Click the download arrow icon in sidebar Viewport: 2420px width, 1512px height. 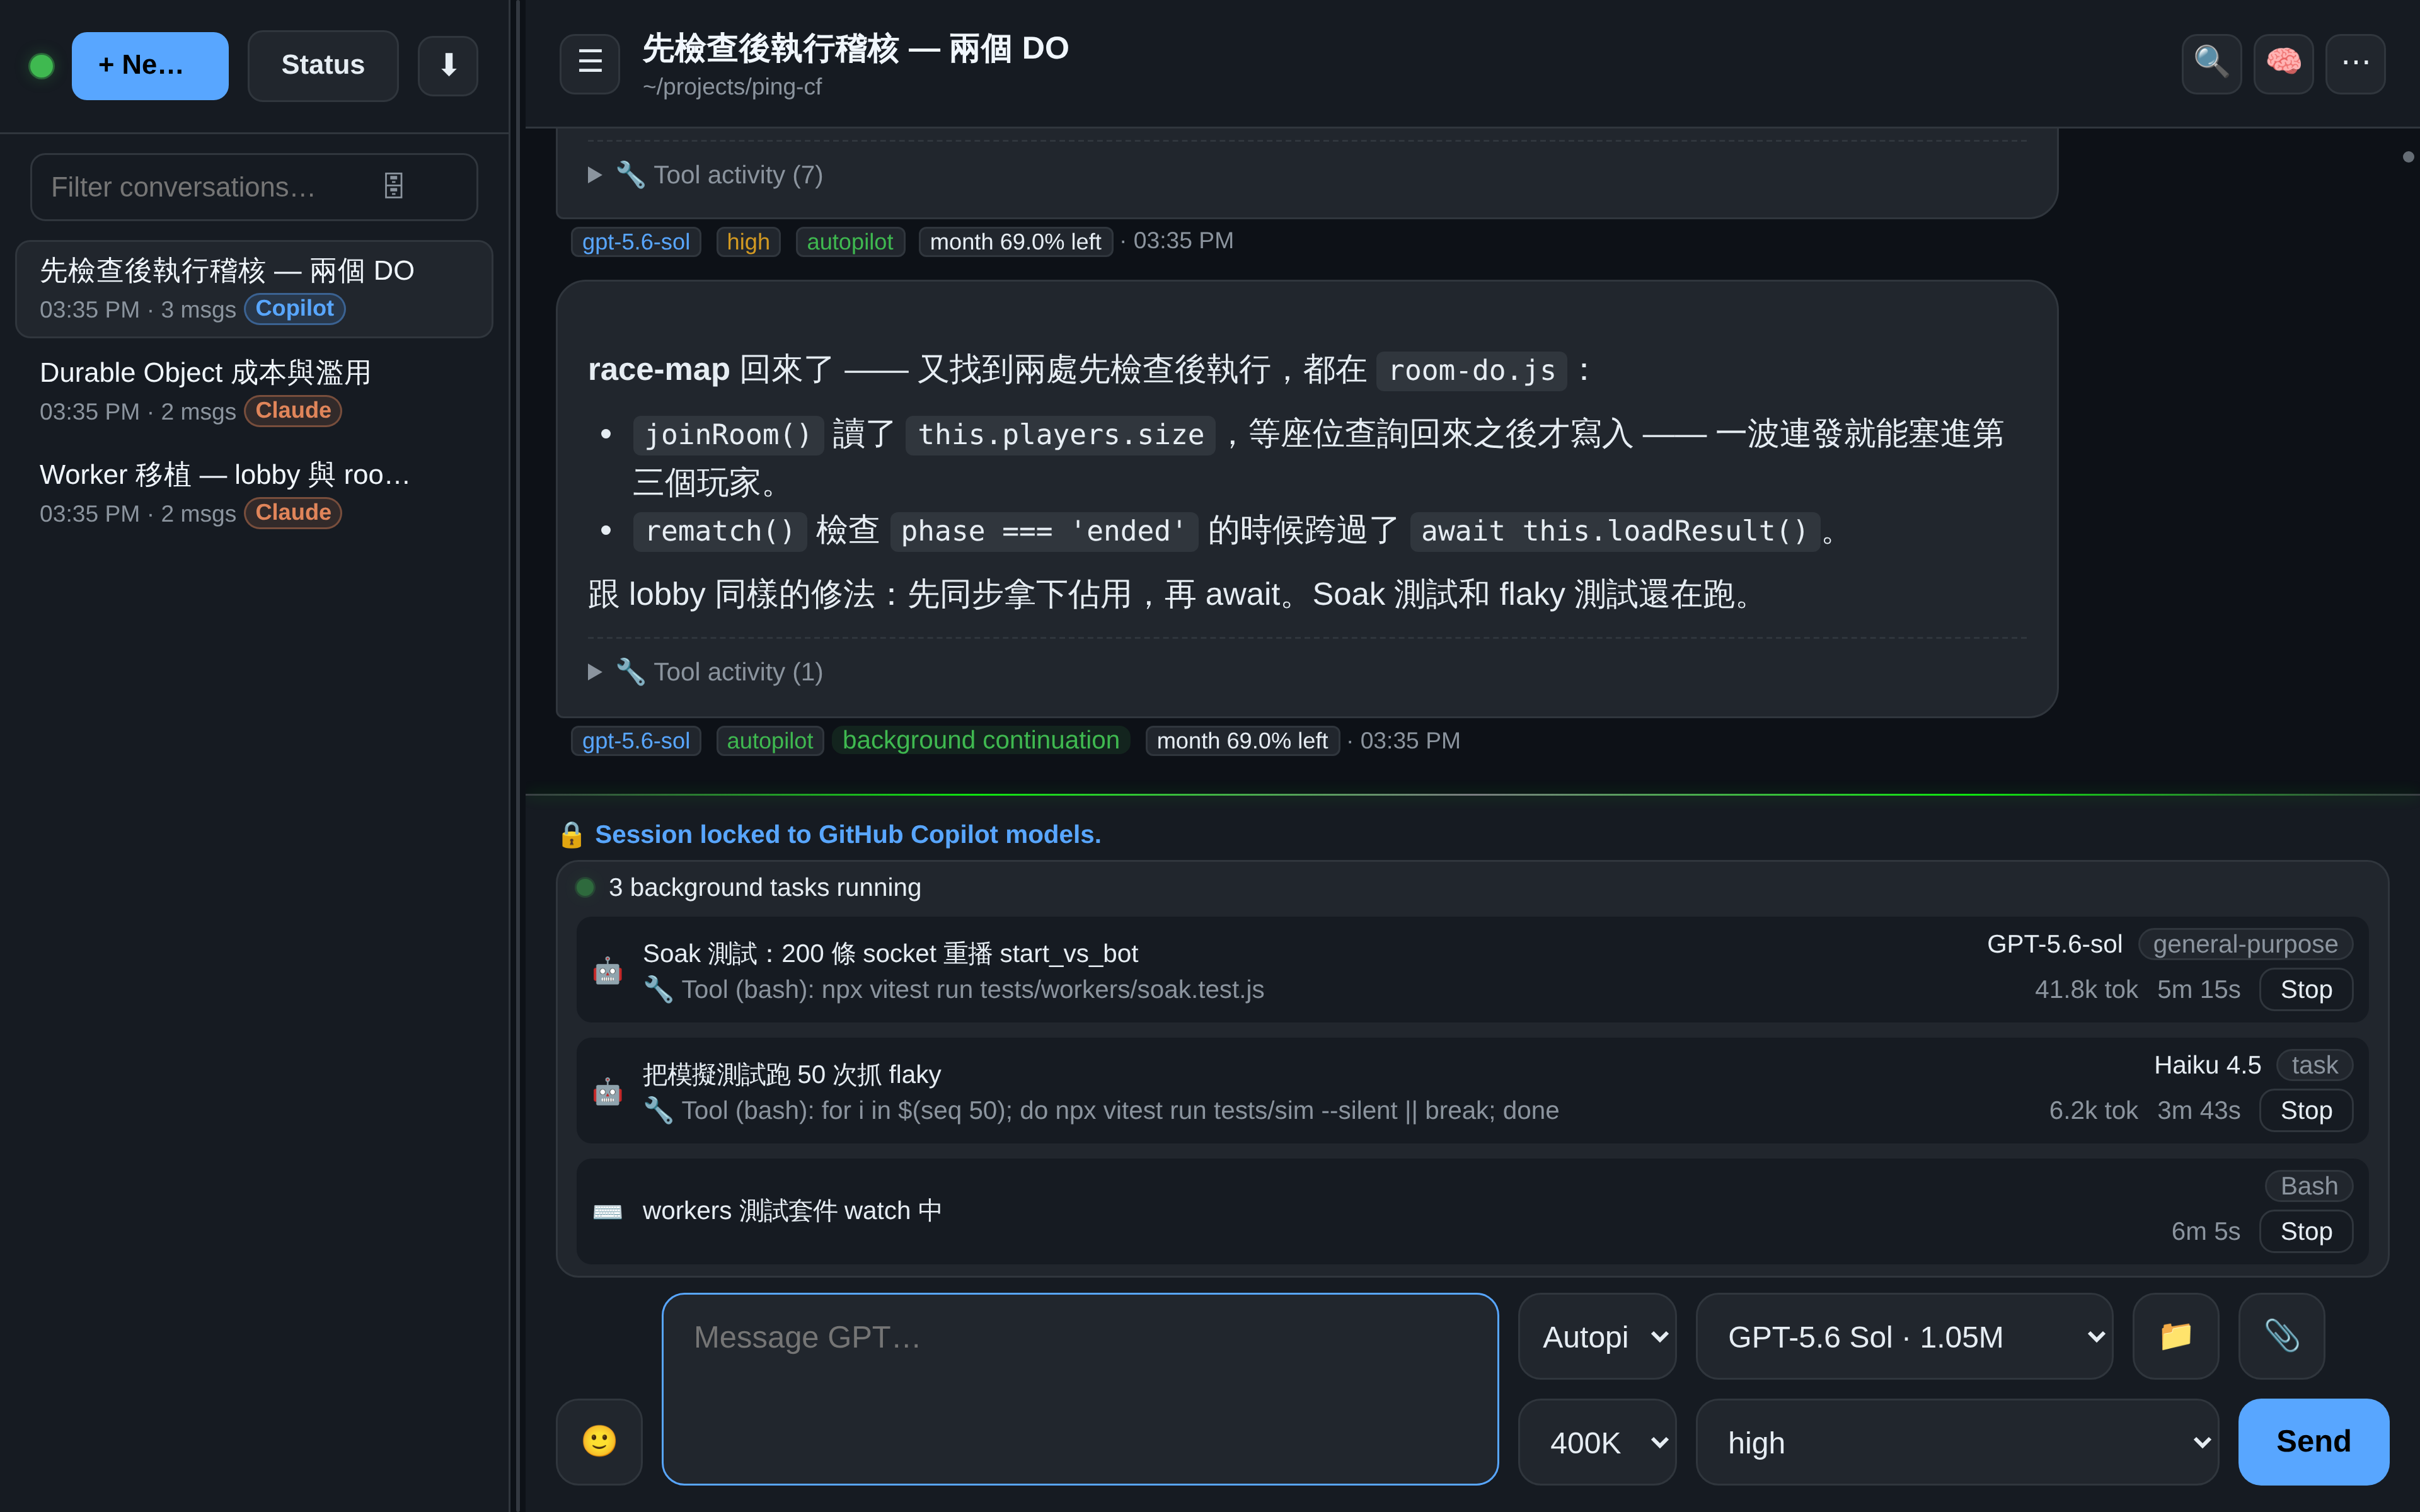(x=448, y=65)
